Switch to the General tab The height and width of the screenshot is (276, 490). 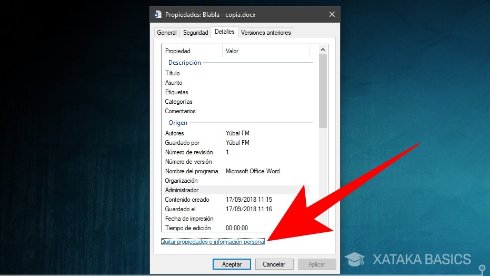pos(167,33)
